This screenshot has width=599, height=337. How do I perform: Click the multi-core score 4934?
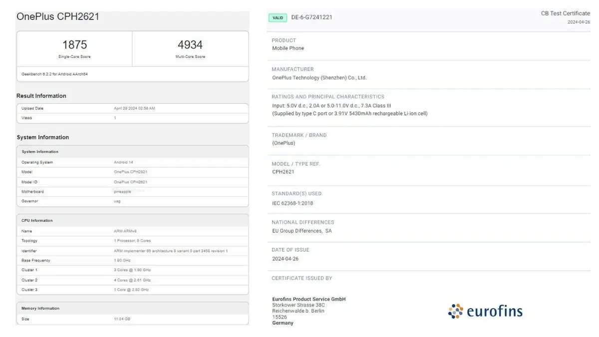click(190, 44)
